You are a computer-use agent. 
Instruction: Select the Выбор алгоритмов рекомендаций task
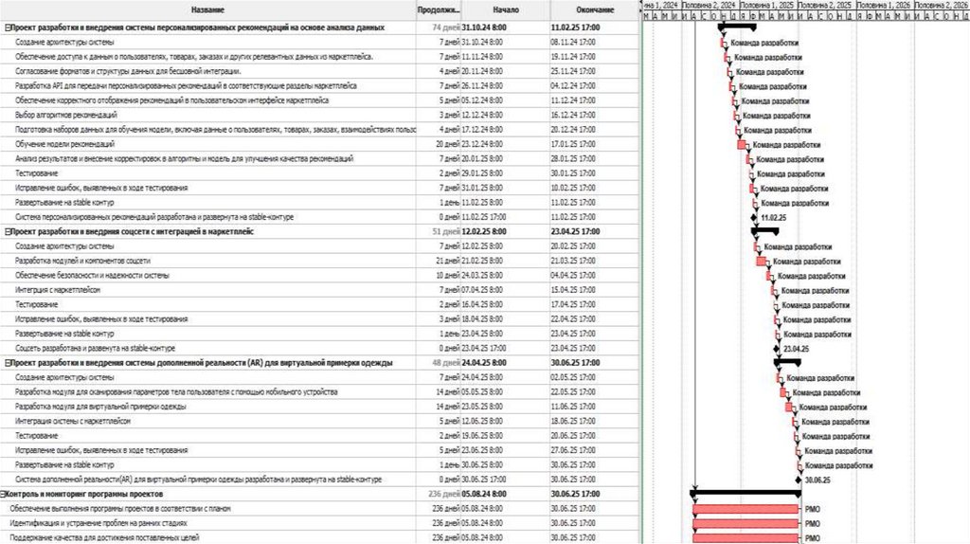(66, 115)
